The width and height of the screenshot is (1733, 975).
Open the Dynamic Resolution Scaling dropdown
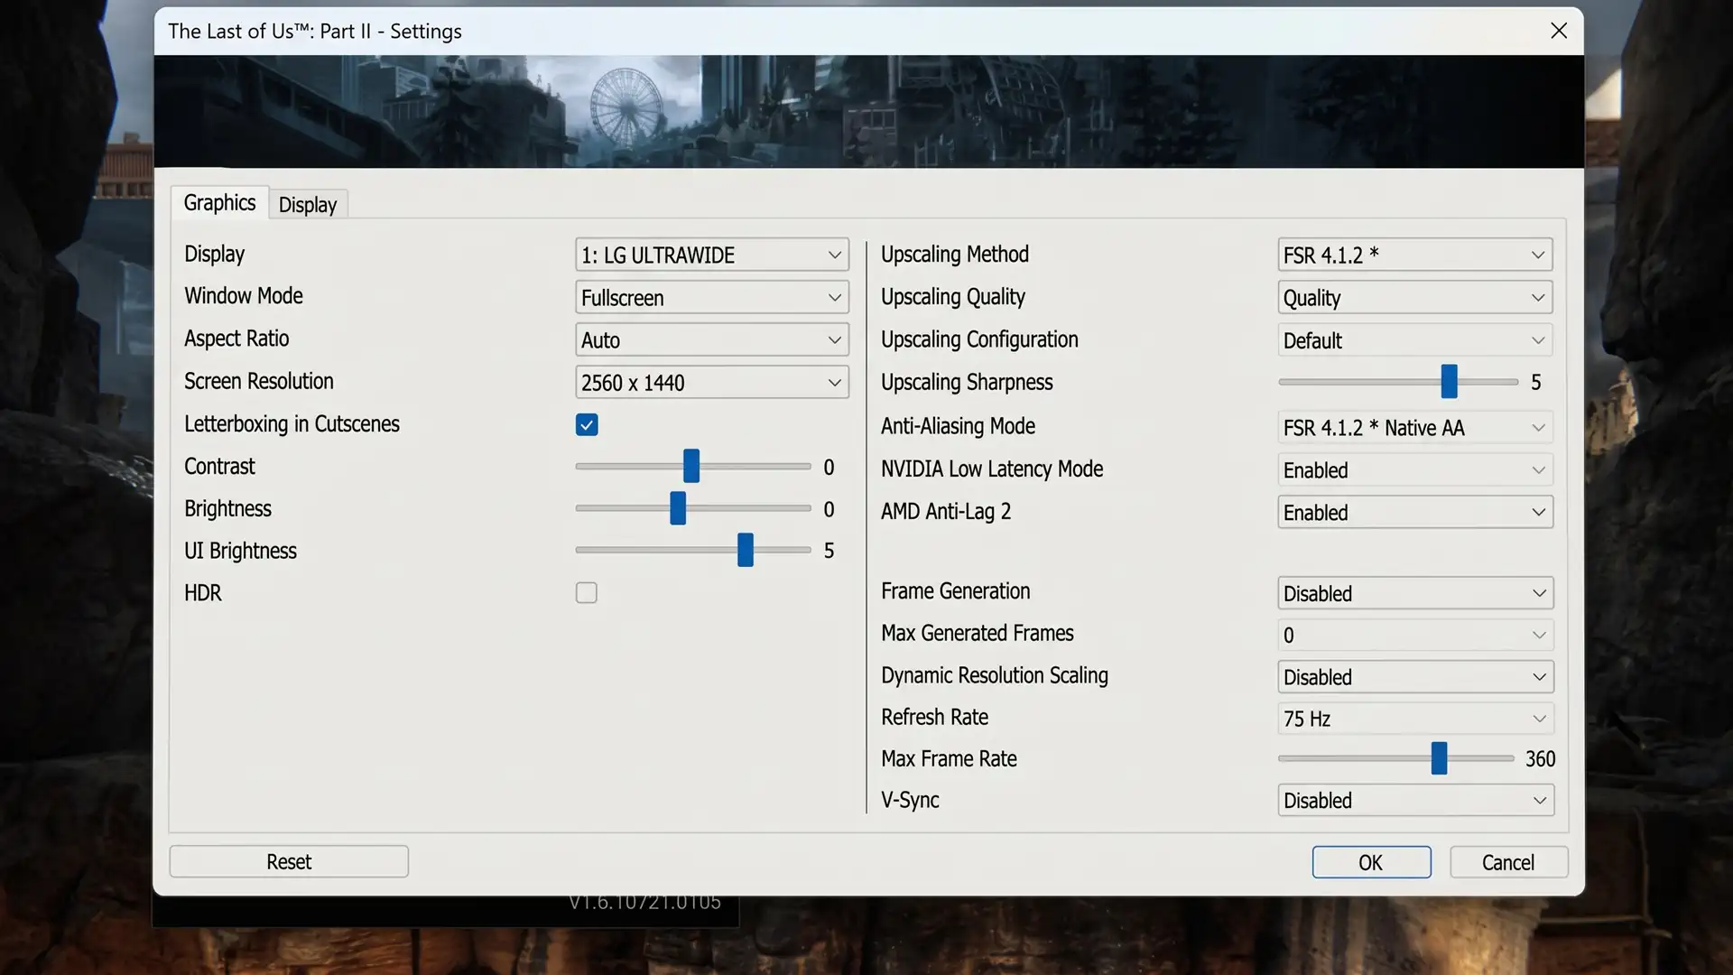click(1415, 677)
